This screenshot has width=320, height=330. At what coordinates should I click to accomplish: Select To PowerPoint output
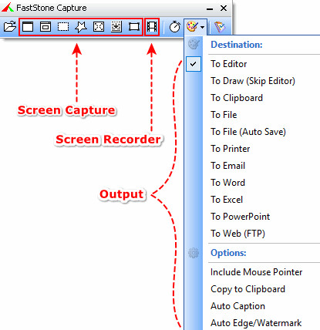[241, 217]
